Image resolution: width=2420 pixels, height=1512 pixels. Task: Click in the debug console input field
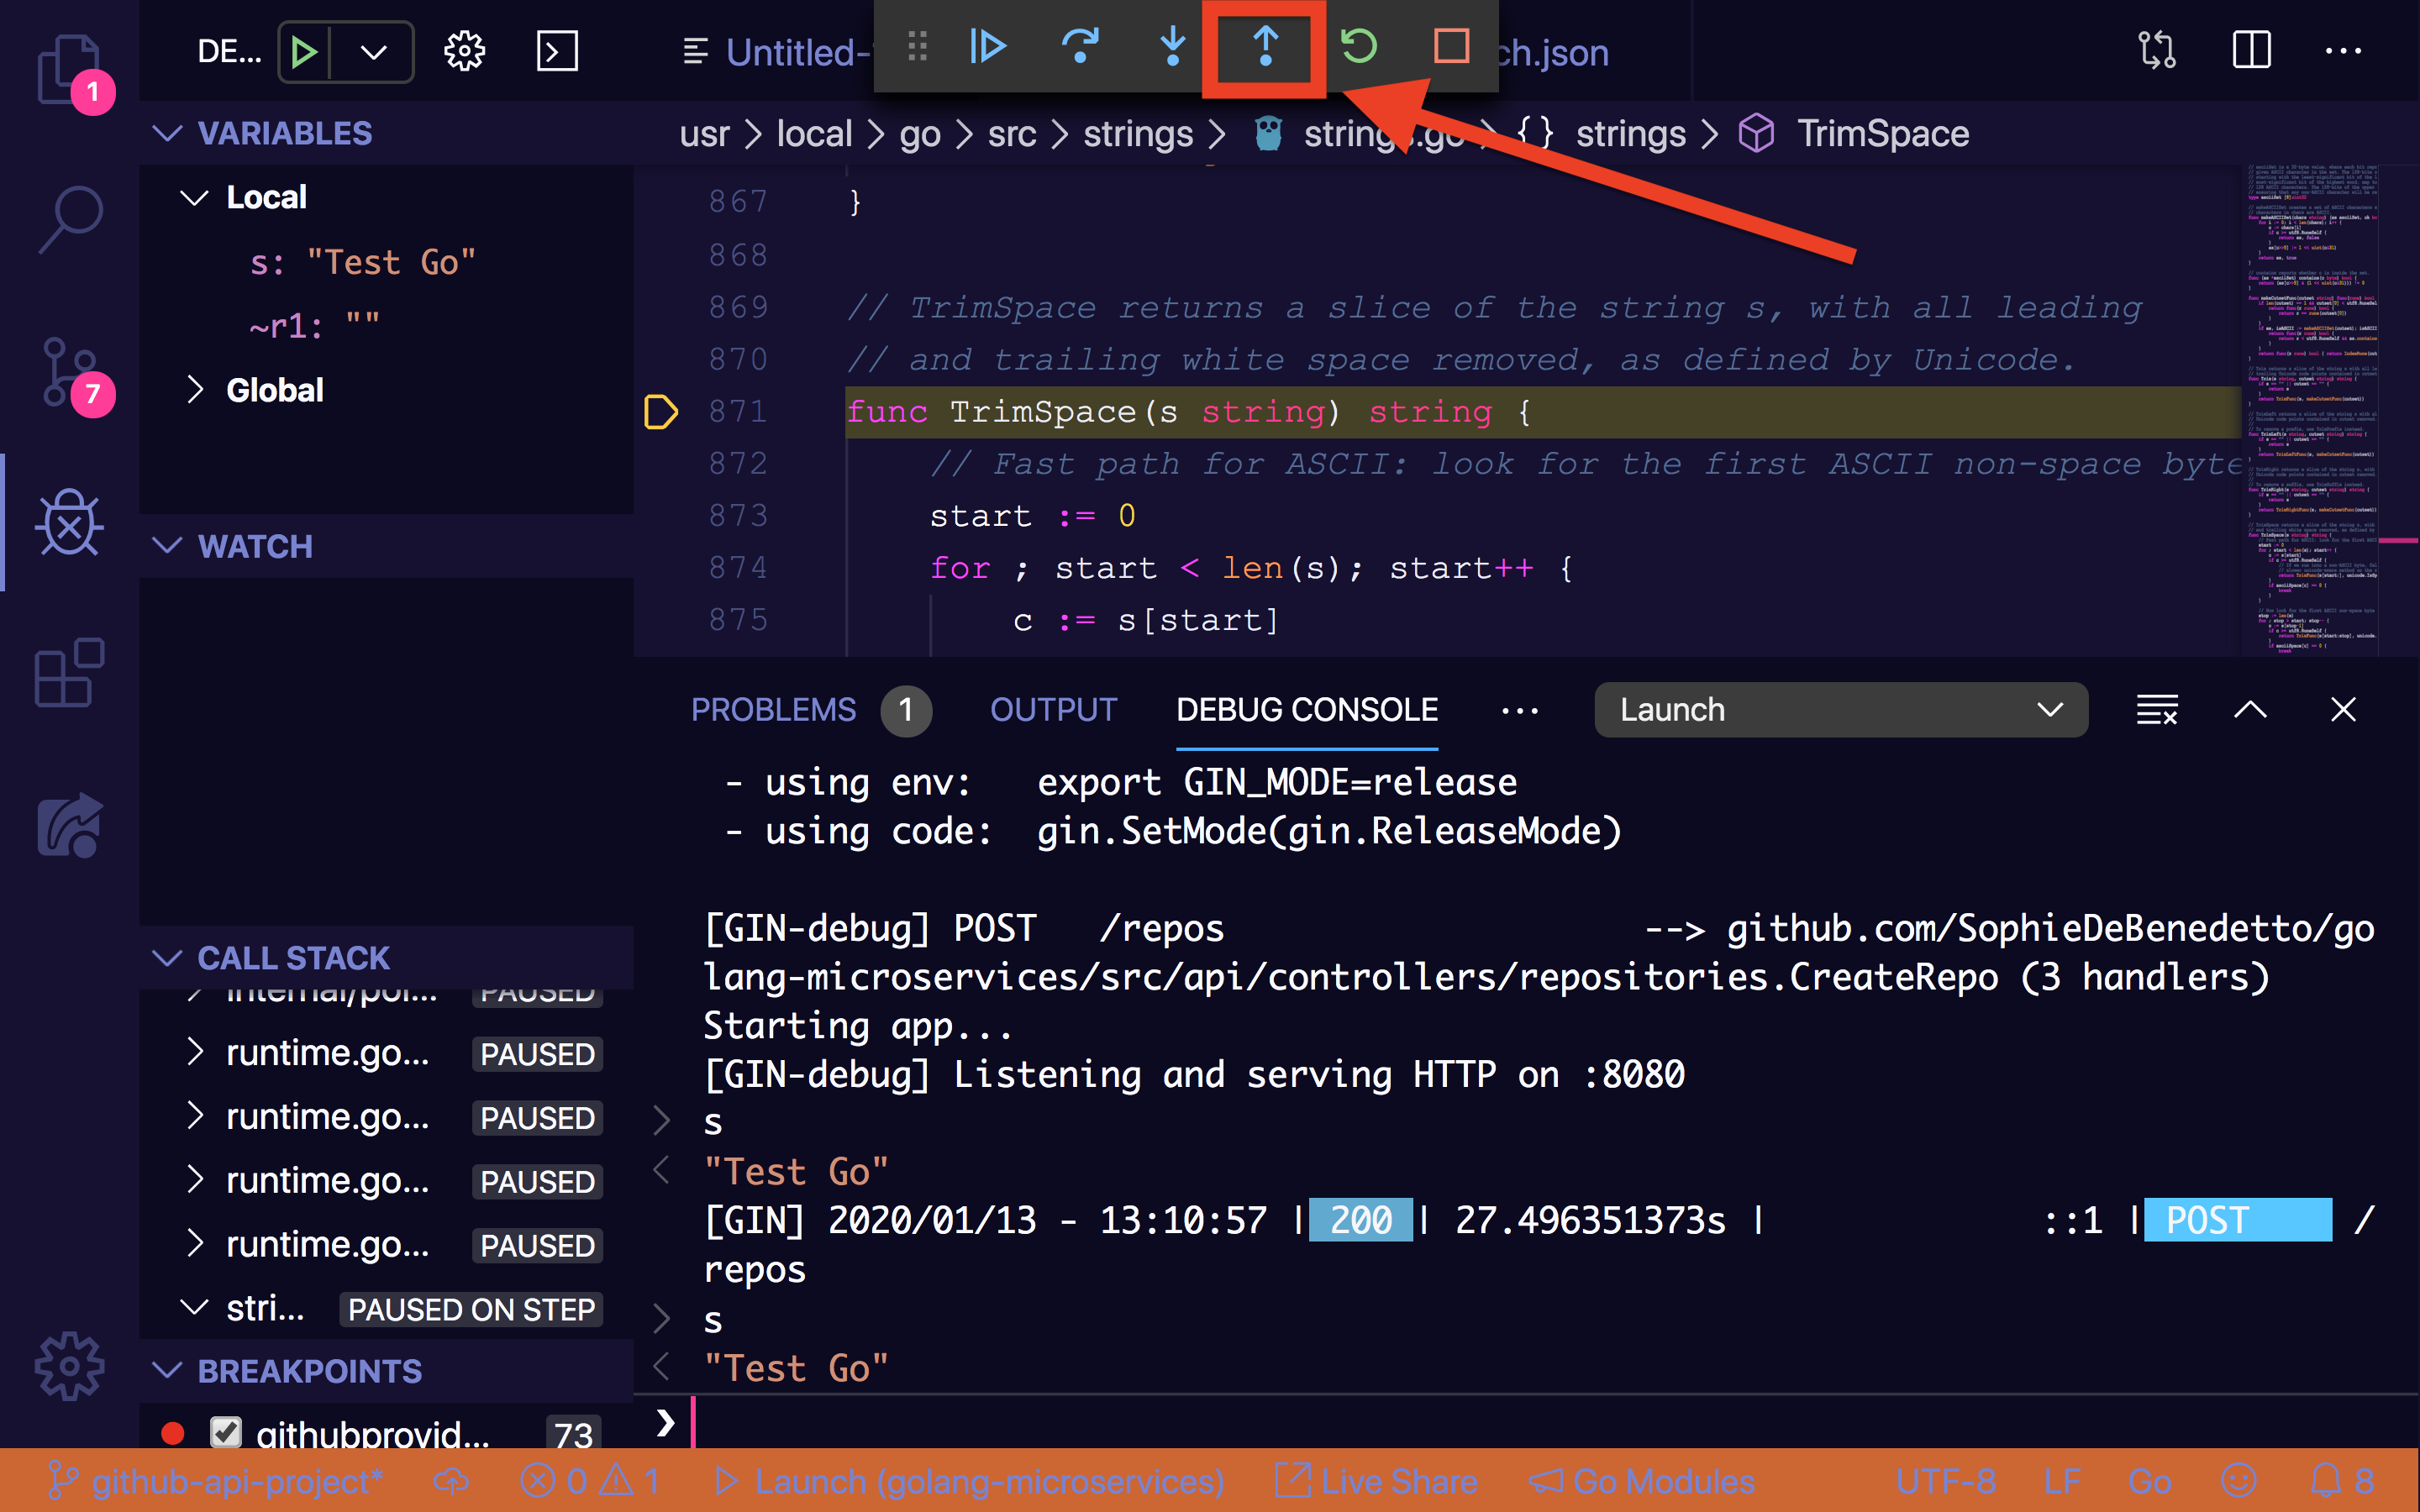(x=1500, y=1423)
